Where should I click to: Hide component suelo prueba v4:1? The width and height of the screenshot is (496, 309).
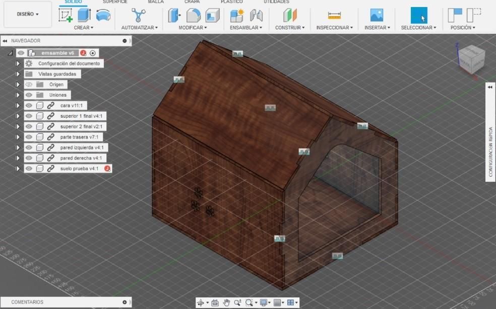(29, 169)
